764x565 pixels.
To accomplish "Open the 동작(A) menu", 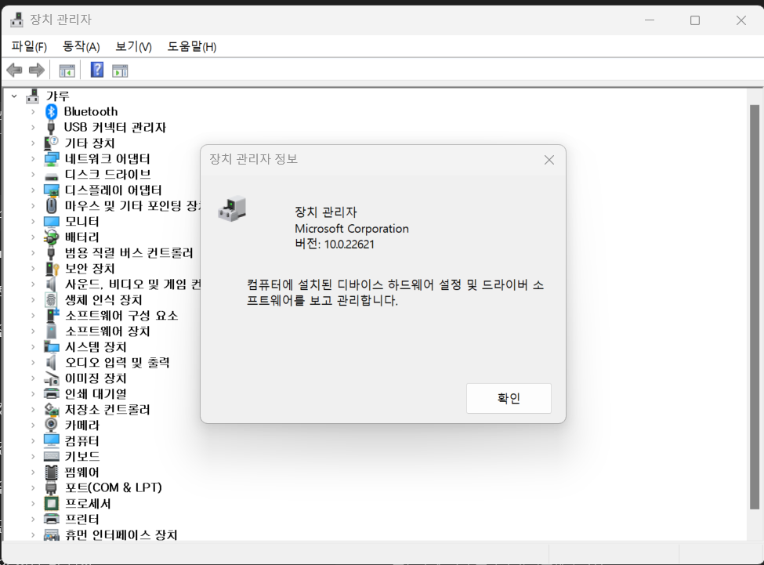I will pos(81,46).
